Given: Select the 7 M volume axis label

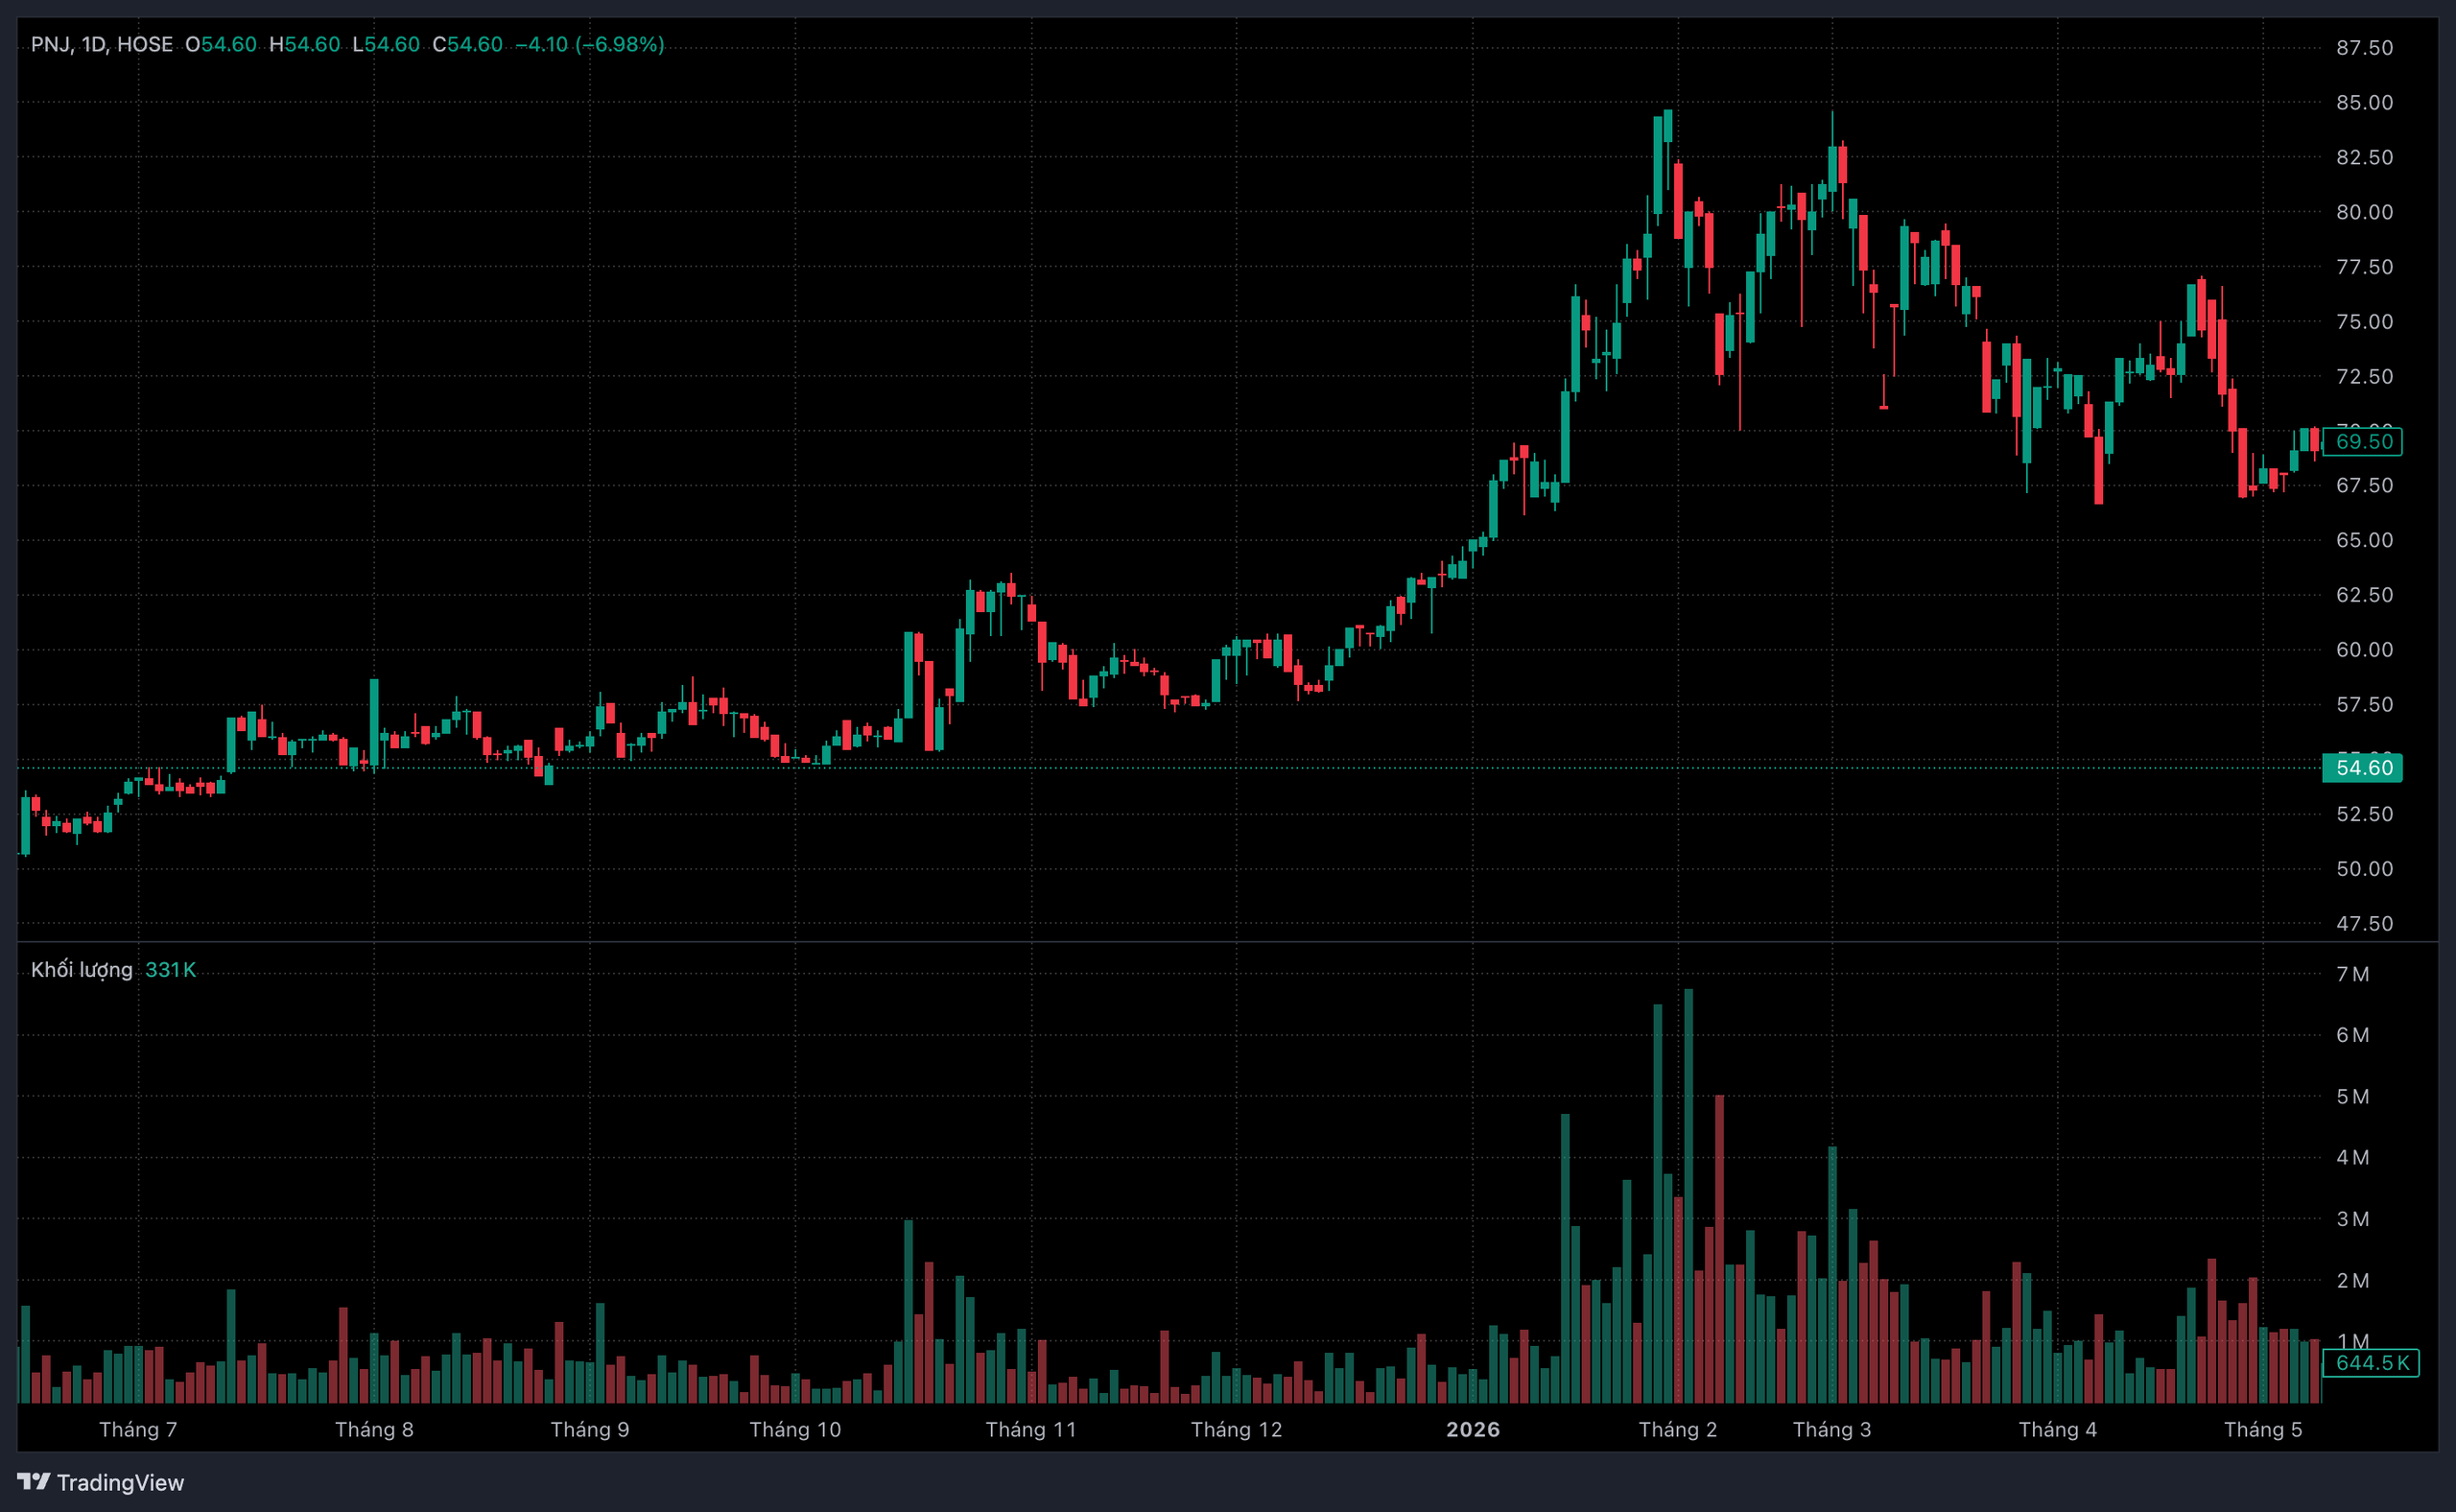Looking at the screenshot, I should [x=2352, y=974].
